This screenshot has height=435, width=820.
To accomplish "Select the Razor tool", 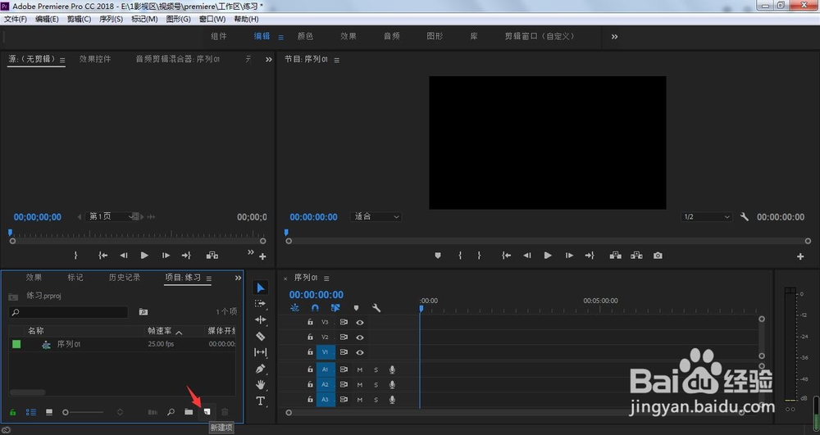I will click(261, 337).
